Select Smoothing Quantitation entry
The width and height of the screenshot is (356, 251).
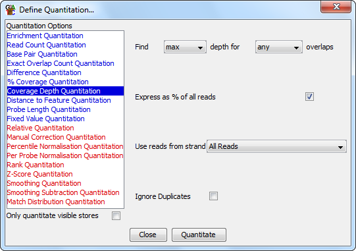pos(65,183)
